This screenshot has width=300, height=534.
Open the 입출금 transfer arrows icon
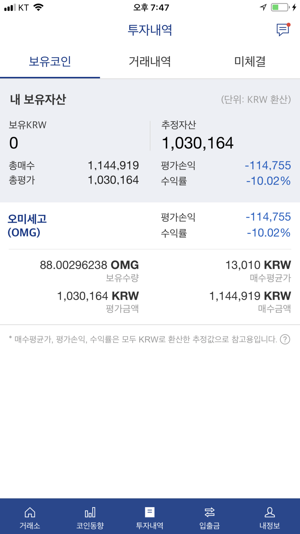coord(210,512)
